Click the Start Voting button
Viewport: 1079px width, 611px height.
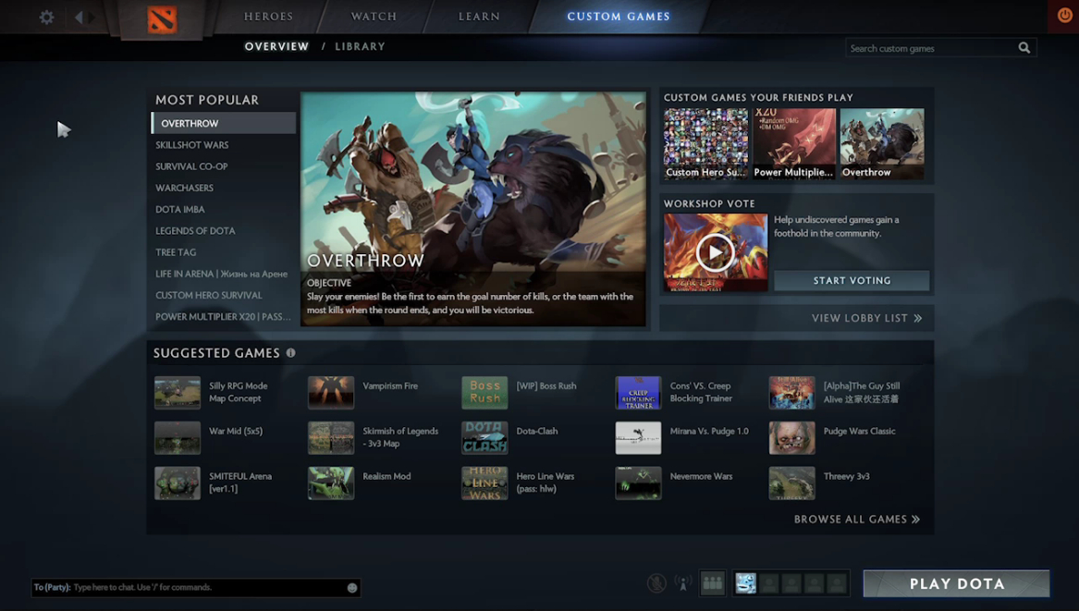click(852, 280)
